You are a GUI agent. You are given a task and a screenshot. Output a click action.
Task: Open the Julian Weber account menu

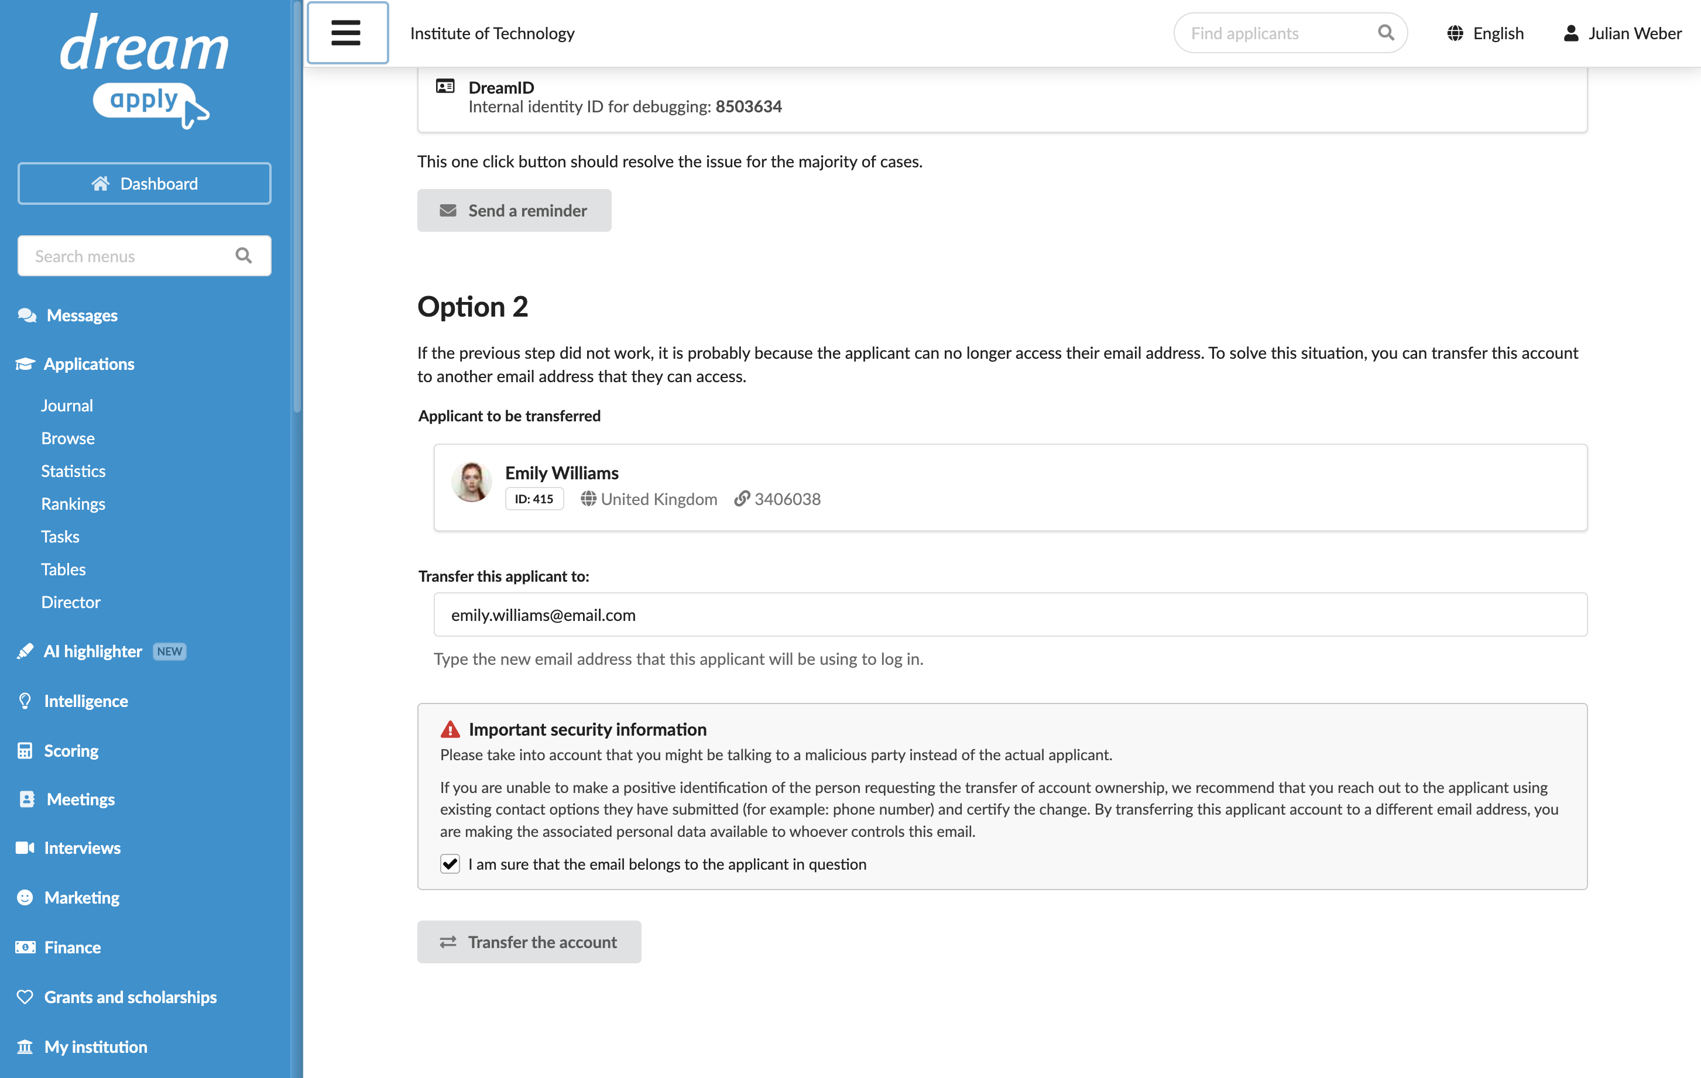pyautogui.click(x=1623, y=33)
